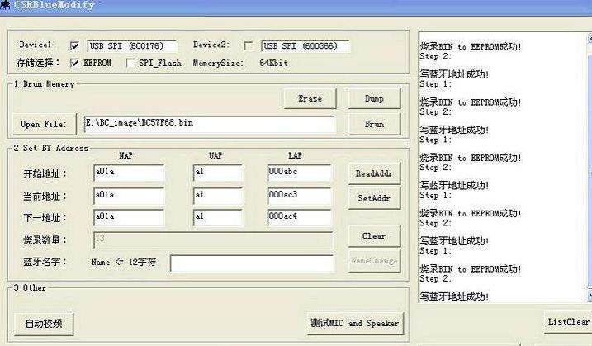Click the 烧录数量 label

(45, 239)
